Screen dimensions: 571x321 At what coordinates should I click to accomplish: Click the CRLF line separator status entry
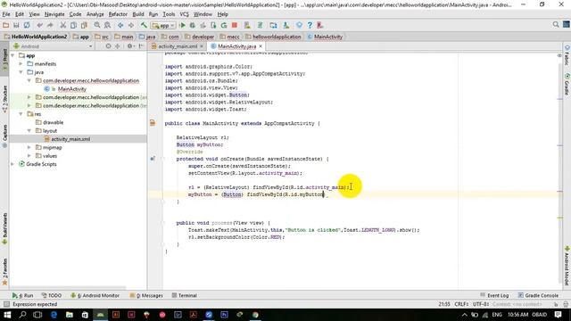coord(461,304)
